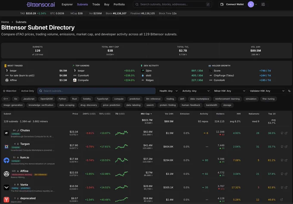
Task: Open the deprecated subnet red logo
Action: tap(6, 200)
